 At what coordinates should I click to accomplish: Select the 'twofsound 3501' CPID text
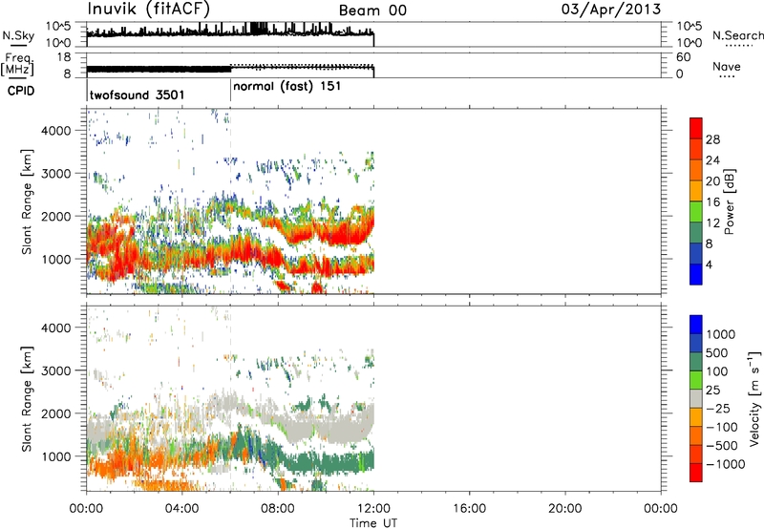point(137,95)
